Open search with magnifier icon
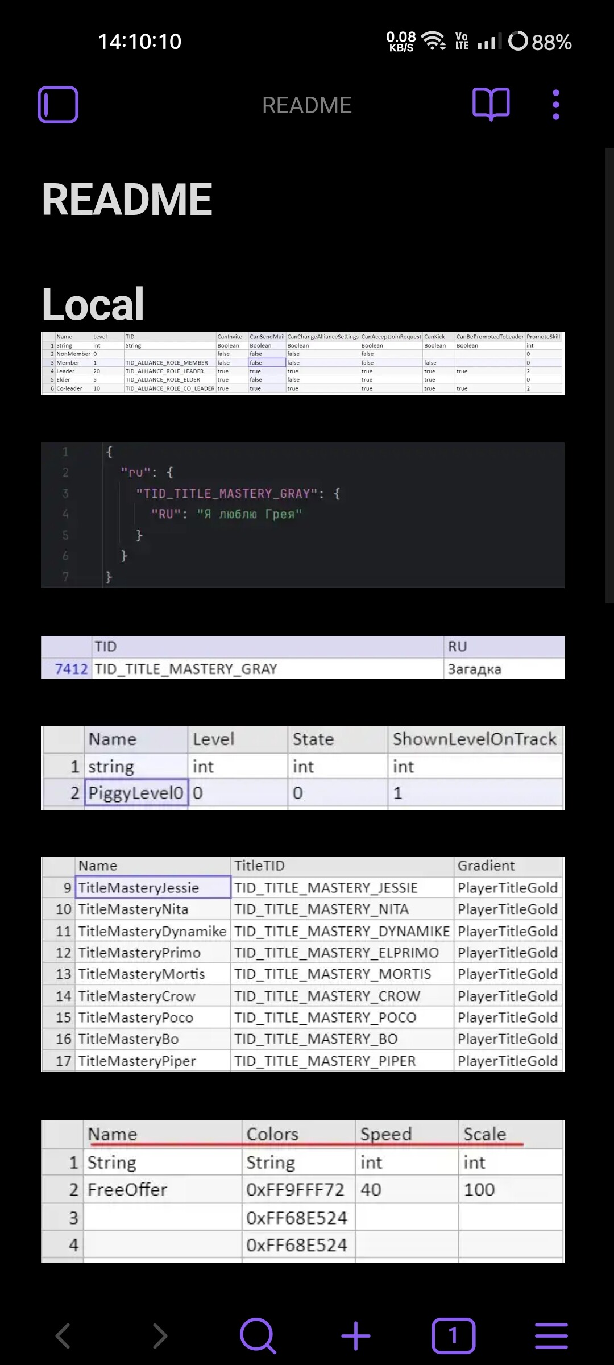 point(258,1335)
